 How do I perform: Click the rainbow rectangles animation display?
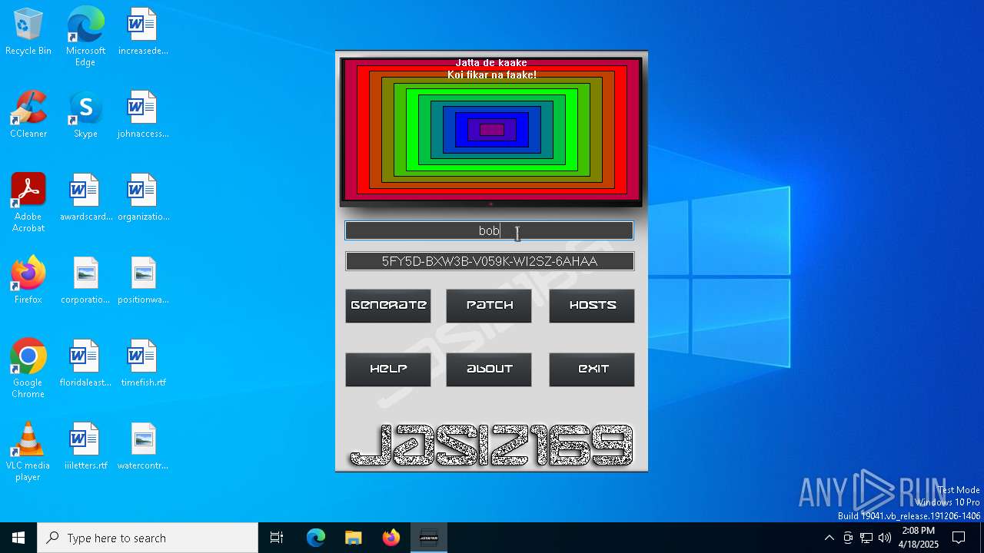[491, 131]
